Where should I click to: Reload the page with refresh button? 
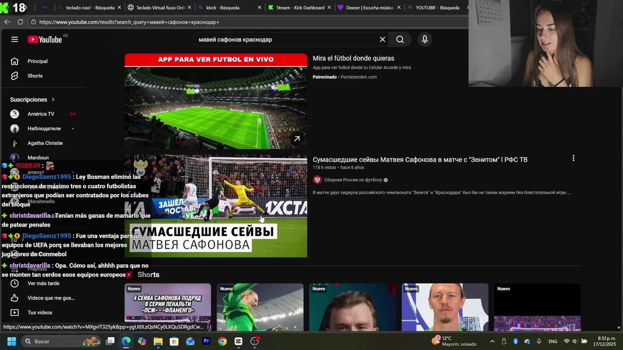[x=20, y=22]
